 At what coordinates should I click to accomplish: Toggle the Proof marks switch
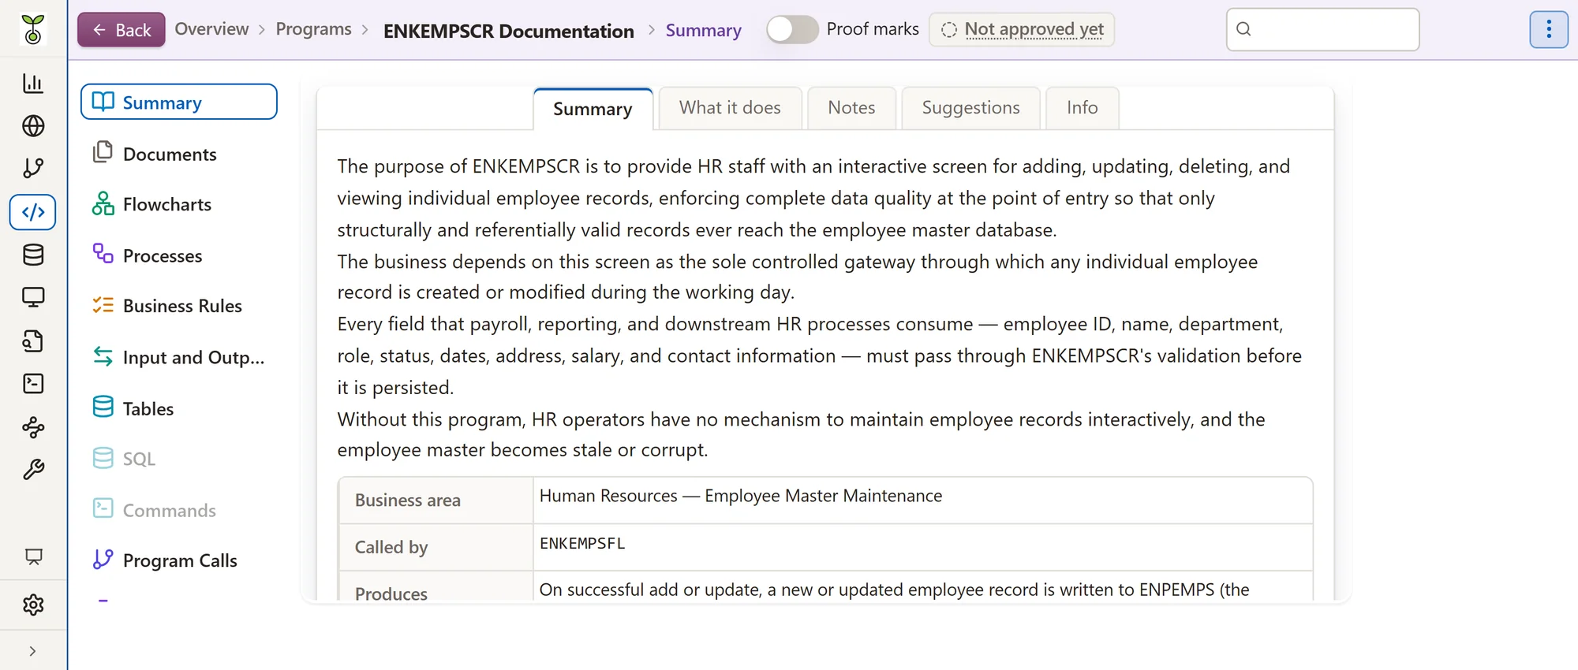(x=792, y=29)
